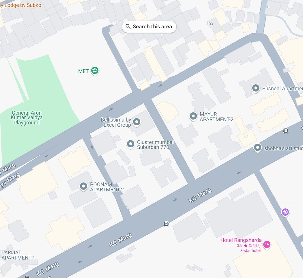Click the magnifier icon in Search this area

click(128, 27)
